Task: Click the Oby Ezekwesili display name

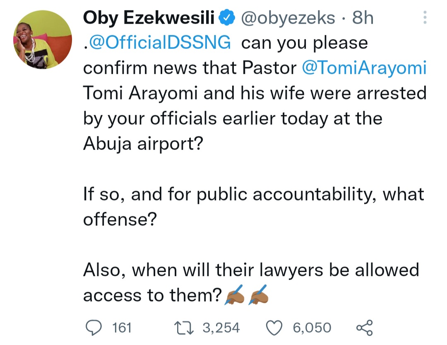Action: pyautogui.click(x=149, y=18)
